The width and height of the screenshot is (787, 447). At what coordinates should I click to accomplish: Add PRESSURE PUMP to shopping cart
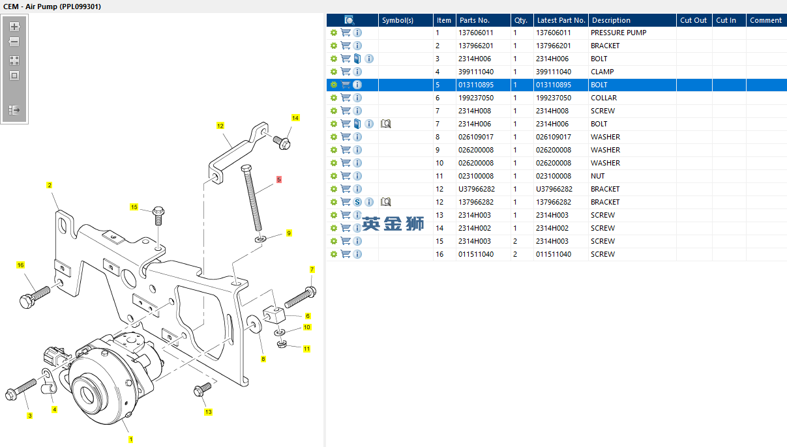tap(346, 33)
